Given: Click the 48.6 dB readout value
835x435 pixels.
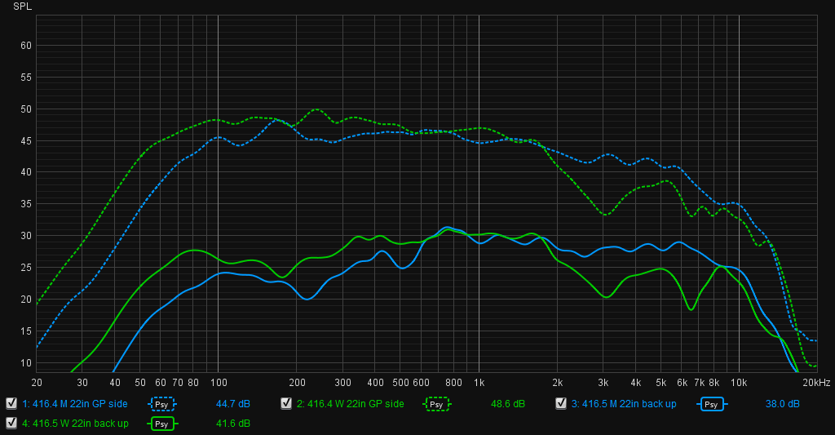Looking at the screenshot, I should click(507, 404).
